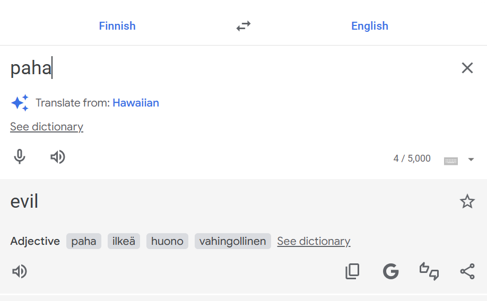Start voice input with the microphone

(20, 157)
